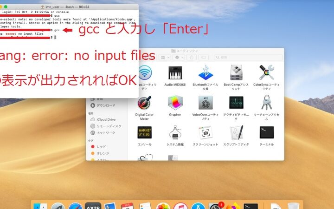This screenshot has height=209, width=334.
Task: Click the 'no input files' error line in Terminal
Action: tap(22, 34)
